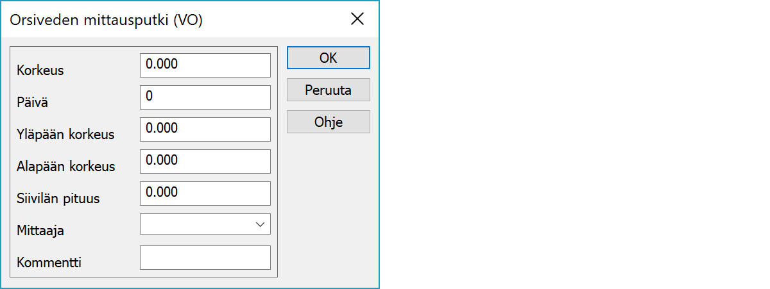
Task: Click the Kommentti text field
Action: [x=205, y=258]
